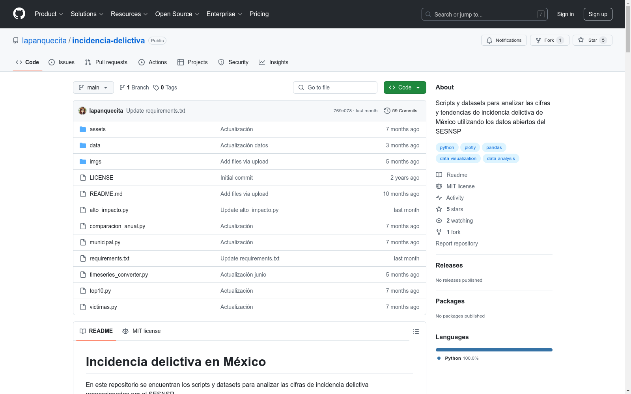Viewport: 631px width, 394px height.
Task: Open top10.py file
Action: point(100,291)
